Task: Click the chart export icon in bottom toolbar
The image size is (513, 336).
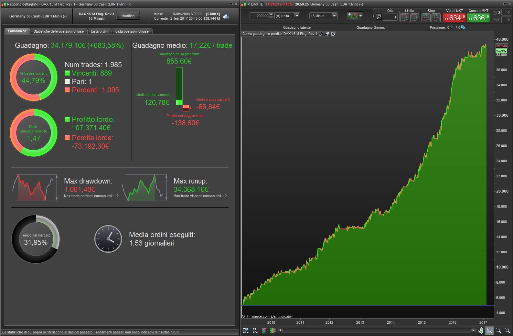Action: pyautogui.click(x=246, y=331)
